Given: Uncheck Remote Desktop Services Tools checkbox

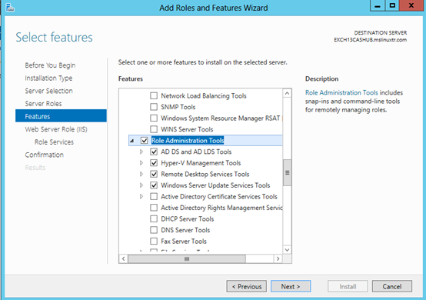Looking at the screenshot, I should tap(154, 174).
